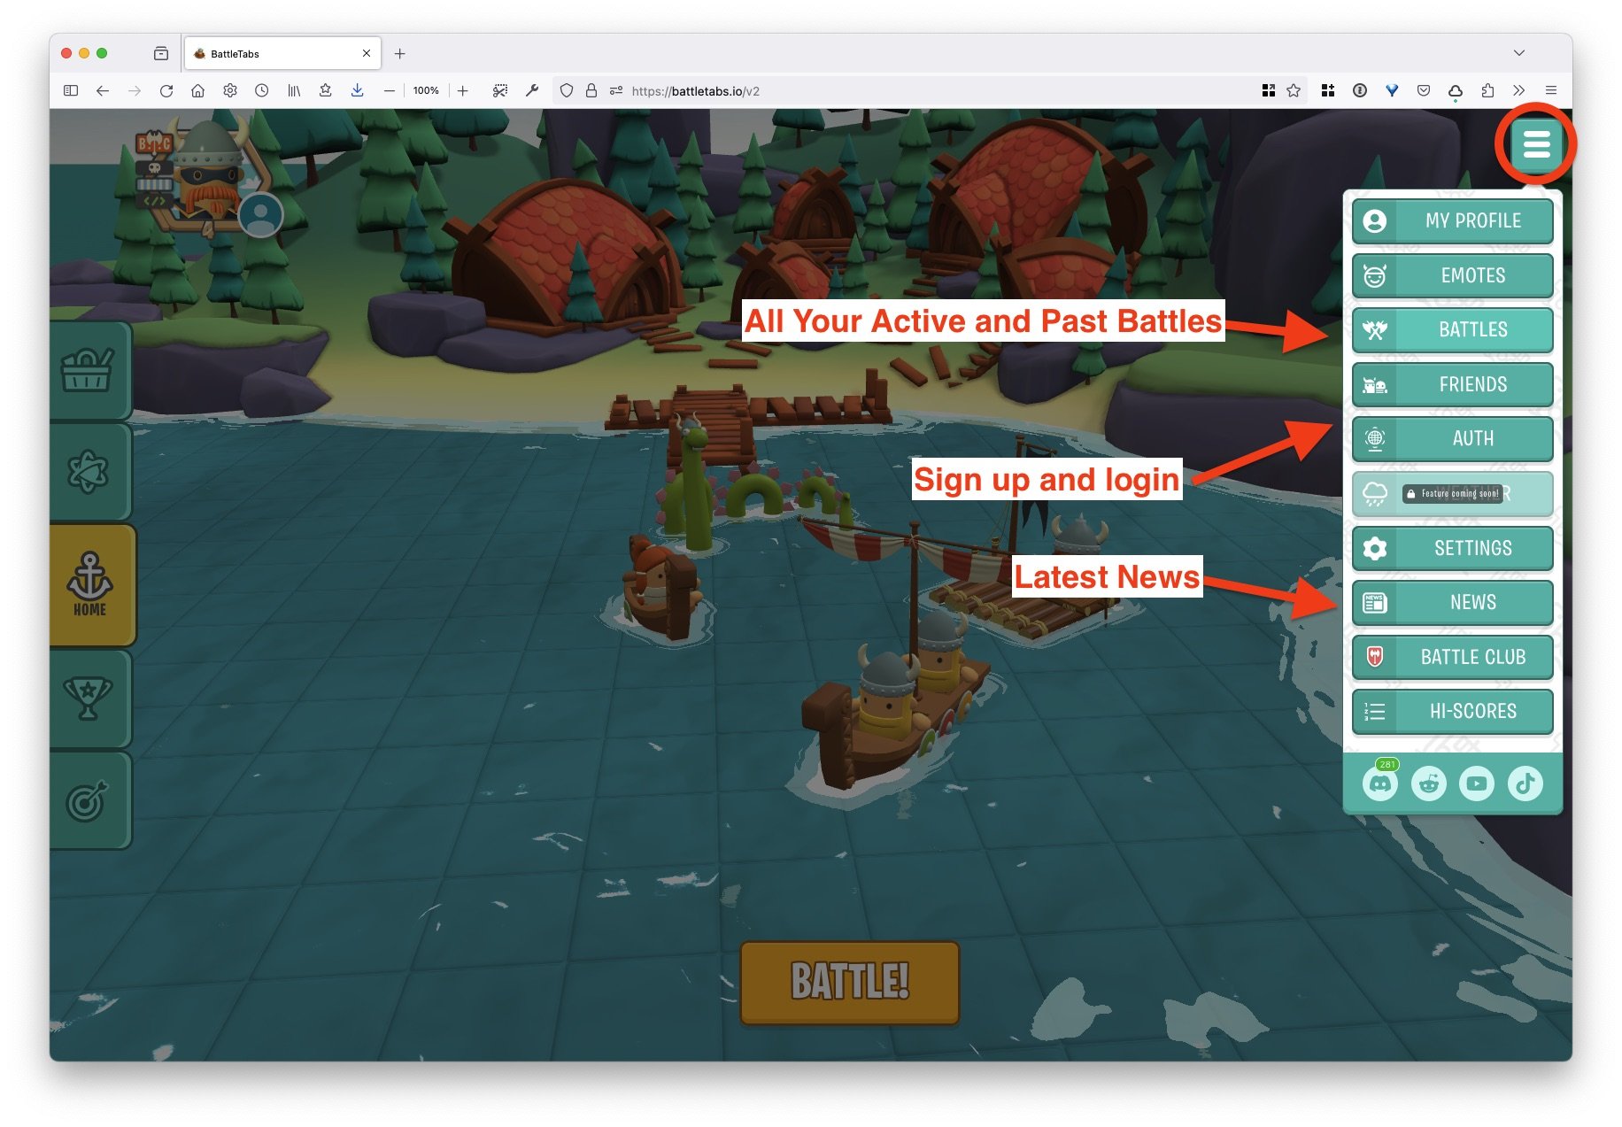Open Settings from the menu
Viewport: 1622px width, 1127px height.
pos(1452,548)
